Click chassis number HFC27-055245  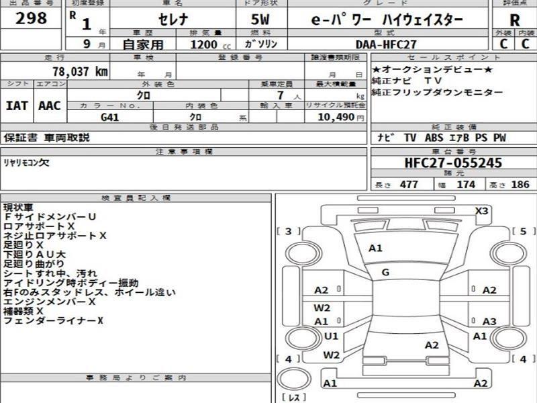coord(453,163)
